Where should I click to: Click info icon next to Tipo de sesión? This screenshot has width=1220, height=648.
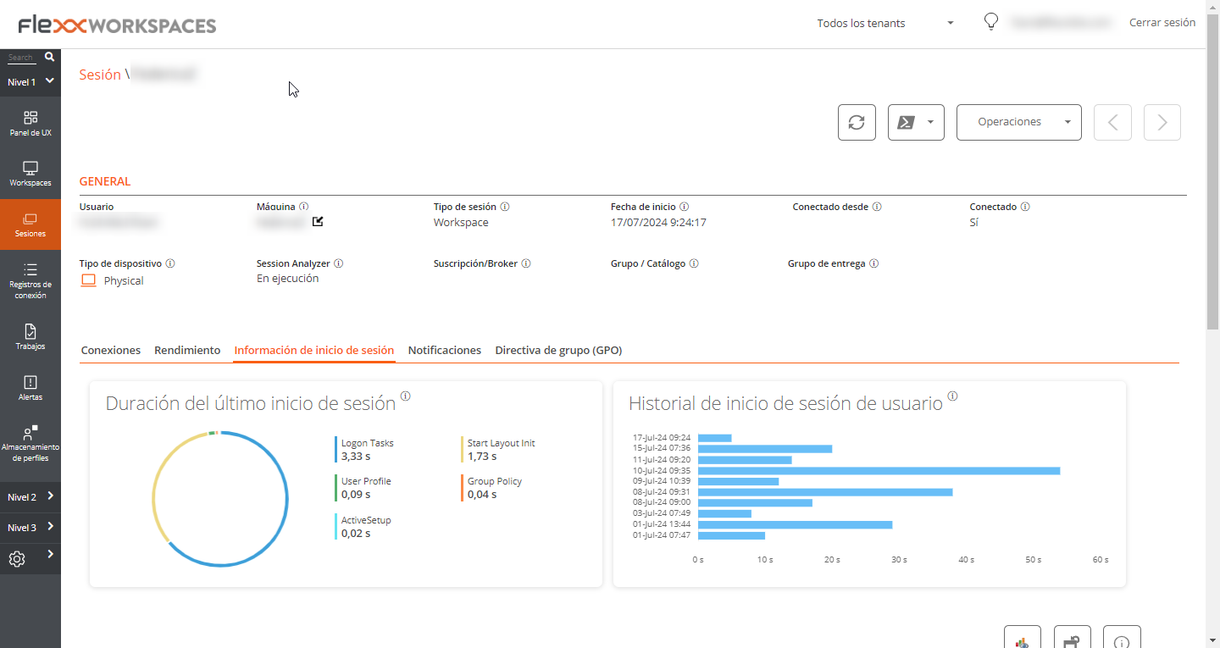(x=505, y=207)
